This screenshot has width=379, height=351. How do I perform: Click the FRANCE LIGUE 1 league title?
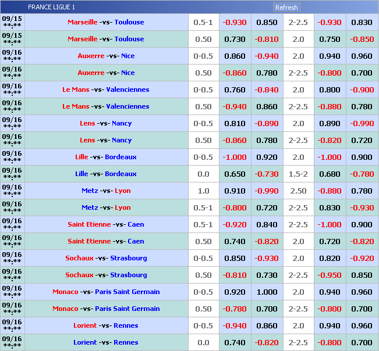51,8
